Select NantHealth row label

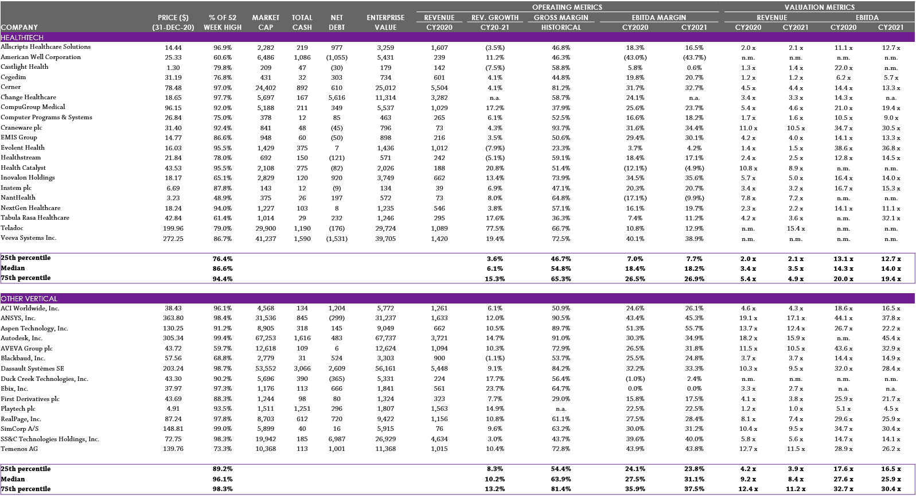point(18,198)
